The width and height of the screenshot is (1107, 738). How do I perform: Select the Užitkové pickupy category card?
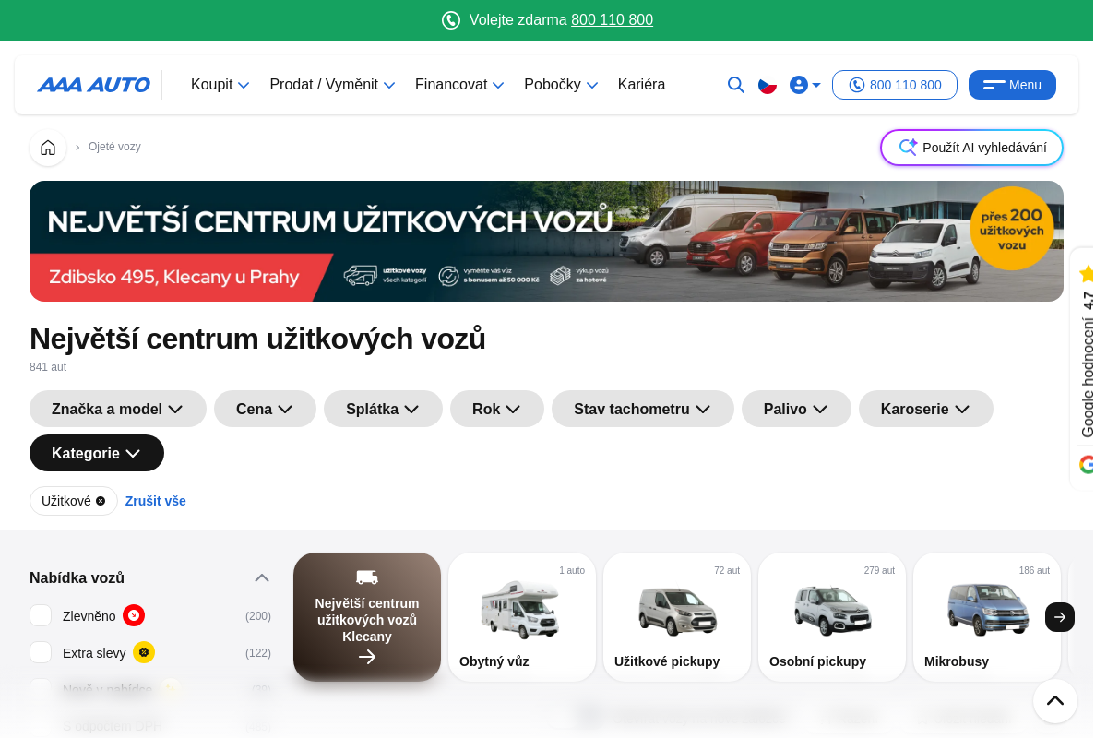click(x=677, y=617)
